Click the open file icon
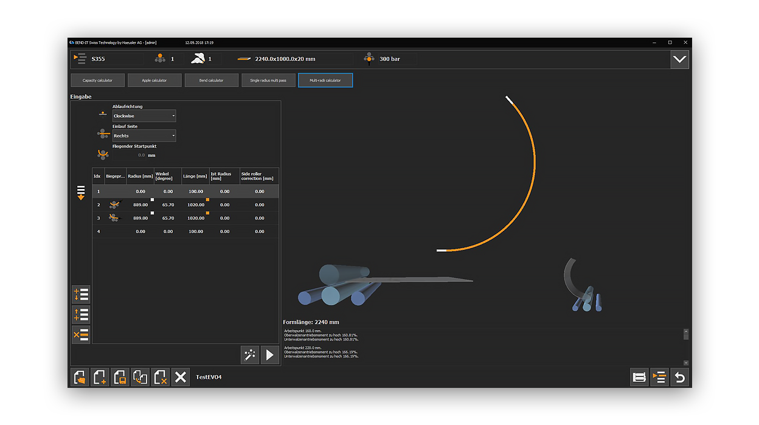This screenshot has height=425, width=759. coord(80,378)
